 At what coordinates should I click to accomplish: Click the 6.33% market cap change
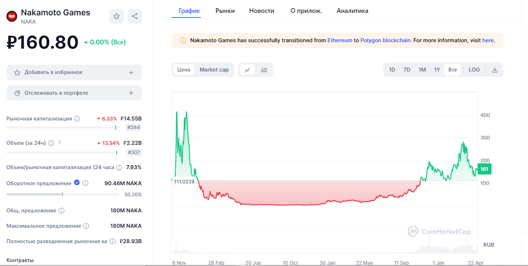(107, 119)
